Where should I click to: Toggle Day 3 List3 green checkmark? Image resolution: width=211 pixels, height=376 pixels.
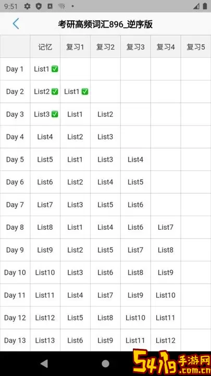(x=55, y=114)
